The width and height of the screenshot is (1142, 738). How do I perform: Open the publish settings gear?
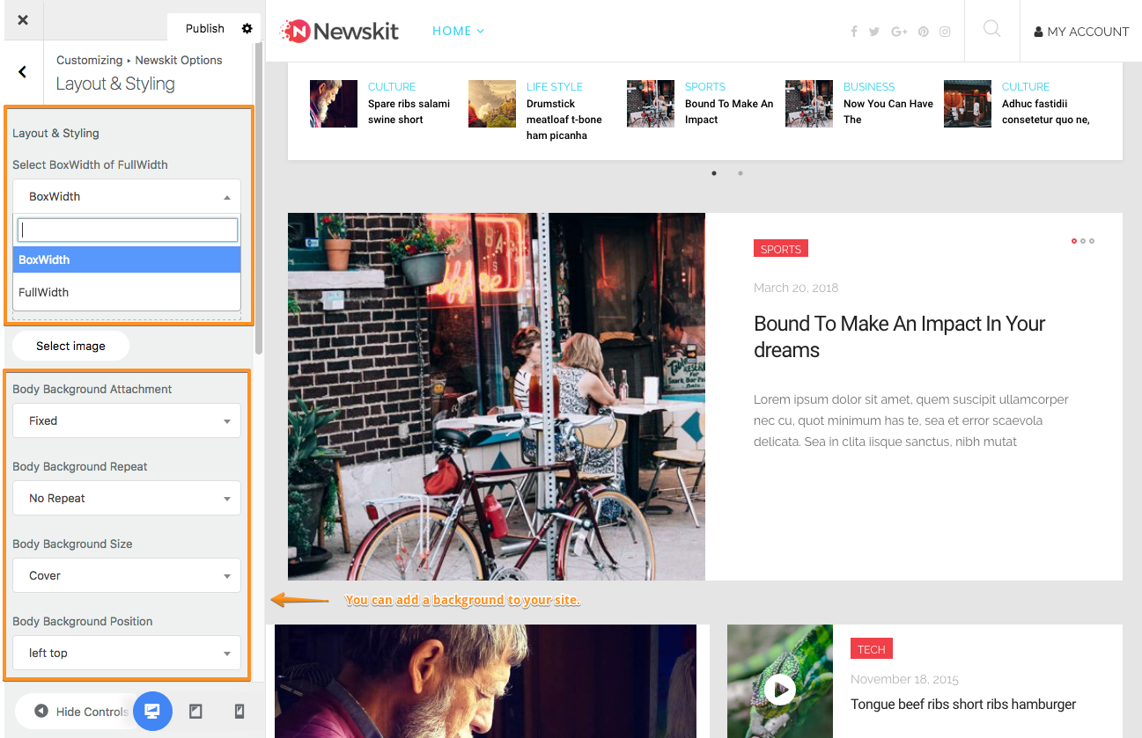pyautogui.click(x=247, y=28)
